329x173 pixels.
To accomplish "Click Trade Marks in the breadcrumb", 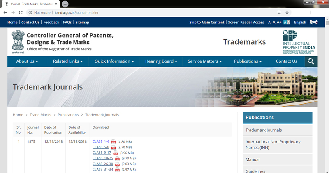I will point(40,115).
